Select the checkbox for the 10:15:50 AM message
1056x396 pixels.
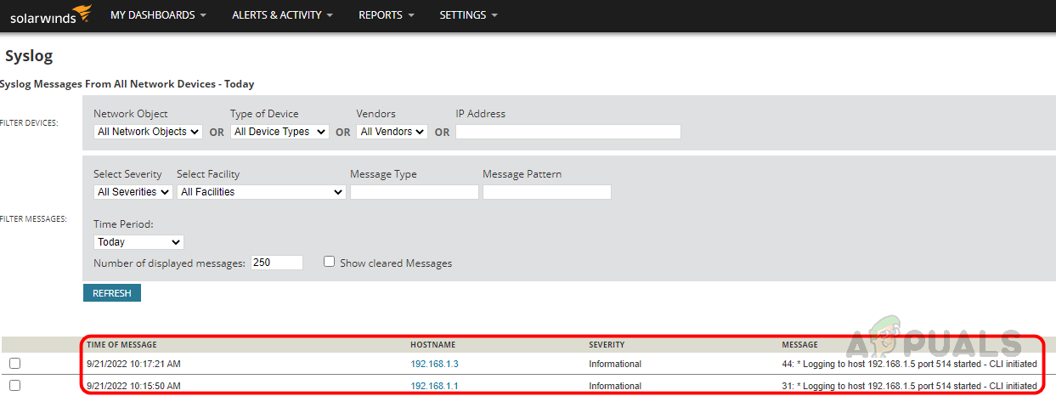tap(14, 386)
